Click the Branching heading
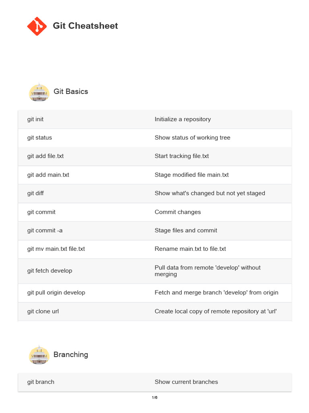Screen dimensions: 309x413 [71, 355]
